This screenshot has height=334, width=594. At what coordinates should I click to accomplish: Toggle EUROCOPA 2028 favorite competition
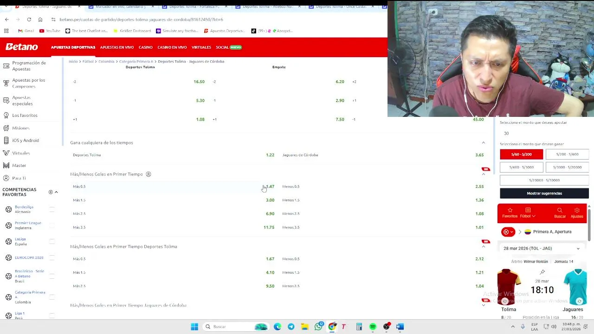[x=52, y=257]
